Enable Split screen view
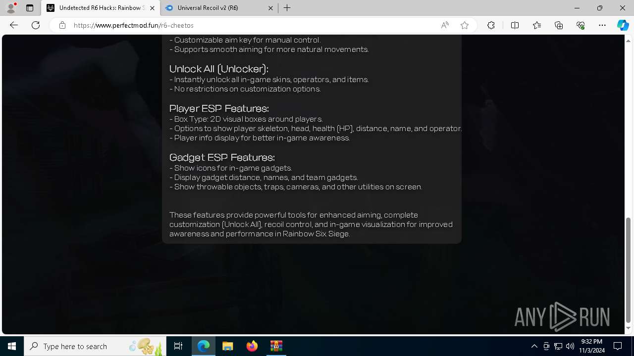This screenshot has width=634, height=356. click(x=515, y=25)
